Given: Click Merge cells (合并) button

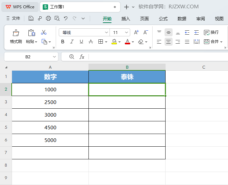Looking at the screenshot, I should (211, 42).
